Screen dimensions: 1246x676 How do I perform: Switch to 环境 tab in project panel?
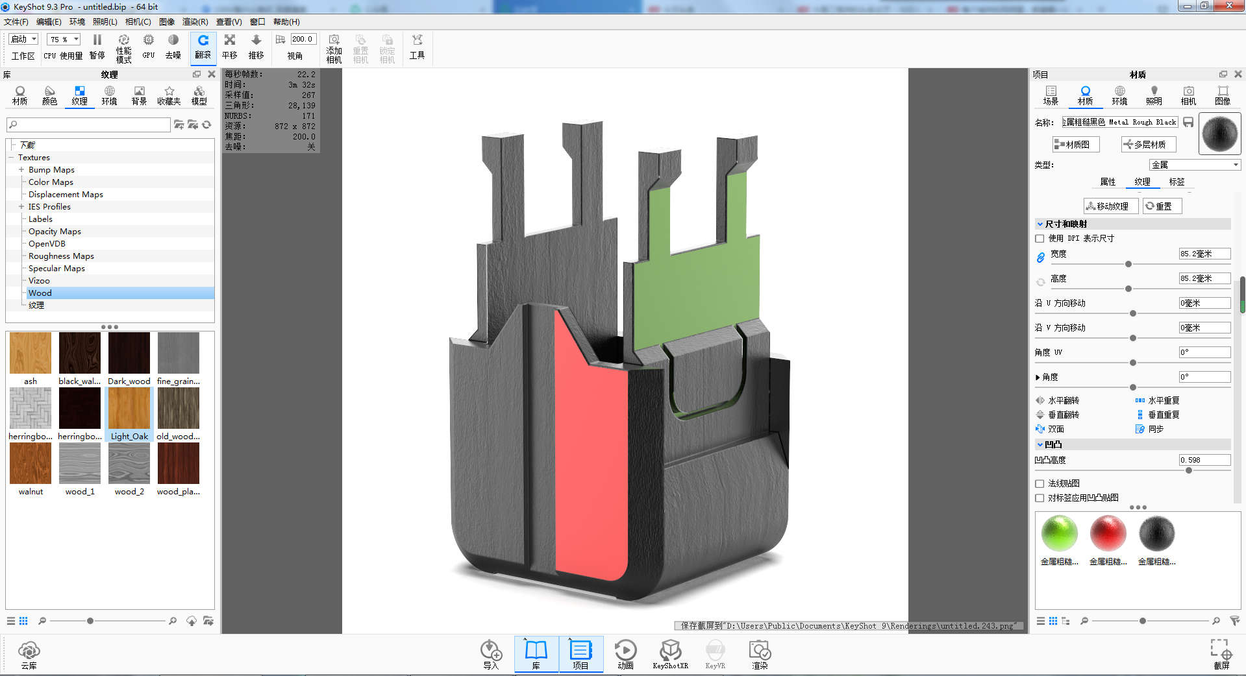click(1119, 95)
